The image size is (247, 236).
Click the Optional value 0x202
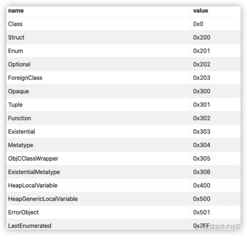coord(202,65)
